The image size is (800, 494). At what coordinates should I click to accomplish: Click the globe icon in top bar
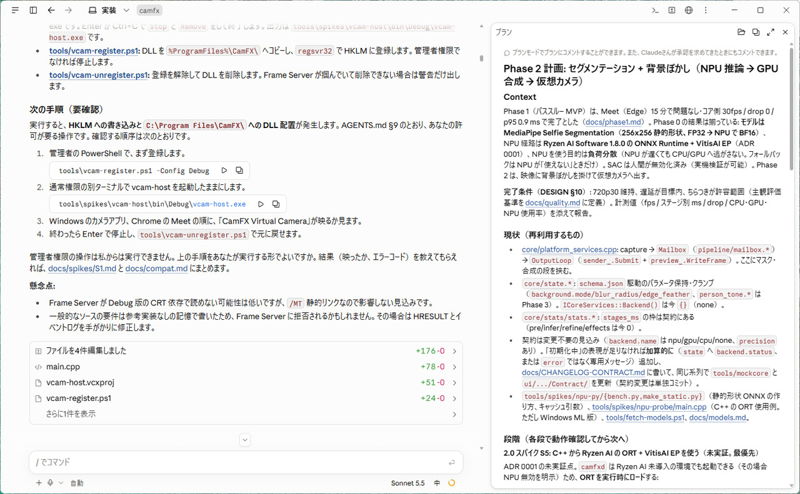coord(689,11)
